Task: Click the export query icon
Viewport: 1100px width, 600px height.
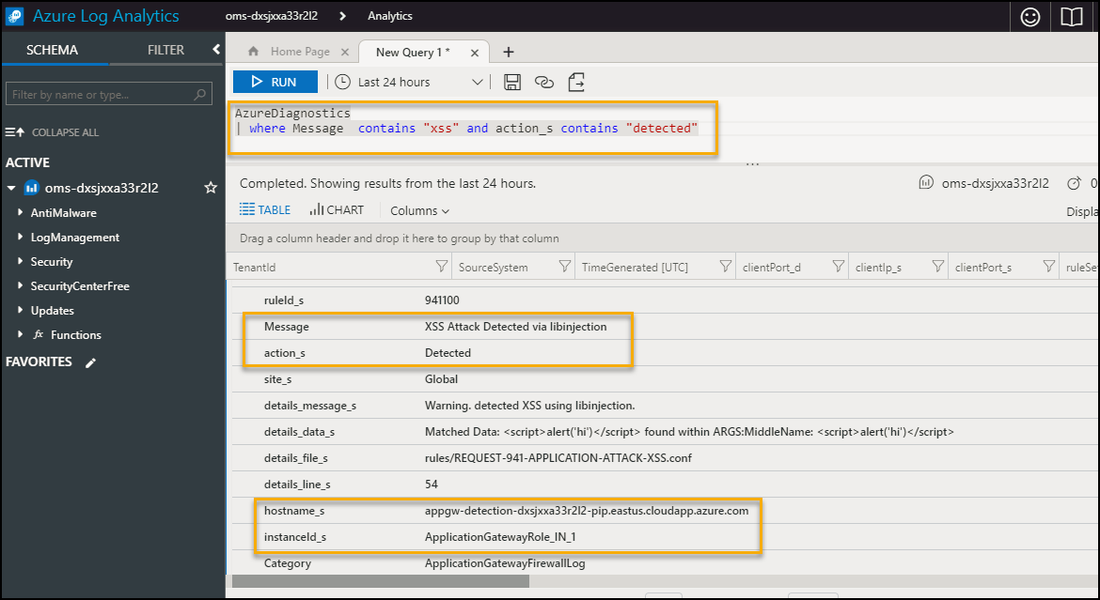Action: point(576,82)
